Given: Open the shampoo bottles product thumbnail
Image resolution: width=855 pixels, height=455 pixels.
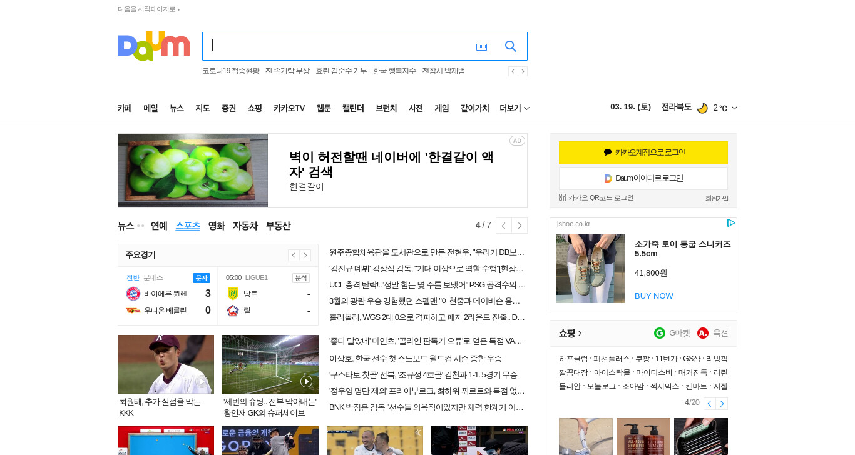Looking at the screenshot, I should (x=643, y=436).
